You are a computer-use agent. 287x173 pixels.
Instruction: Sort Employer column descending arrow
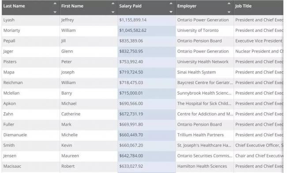coord(229,12)
